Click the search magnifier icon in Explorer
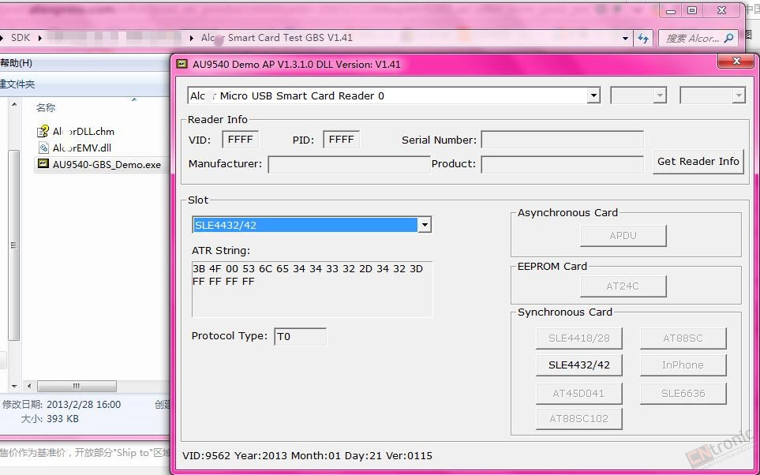Image resolution: width=760 pixels, height=475 pixels. pos(728,39)
